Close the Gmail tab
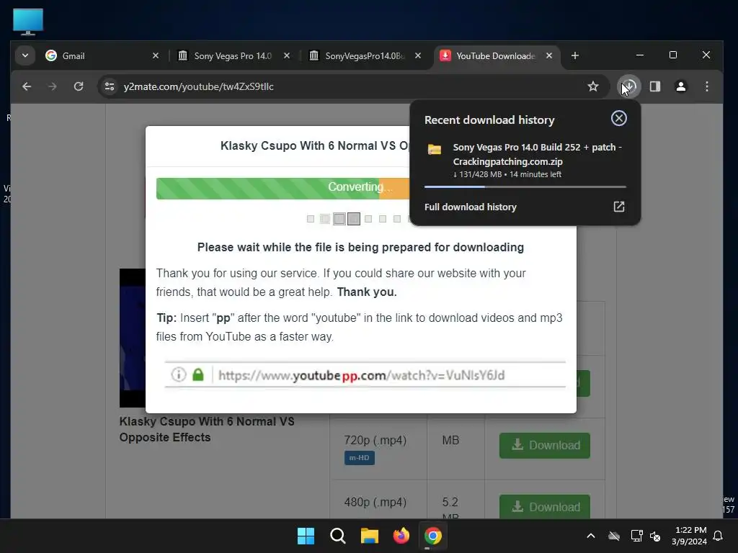 click(x=156, y=55)
